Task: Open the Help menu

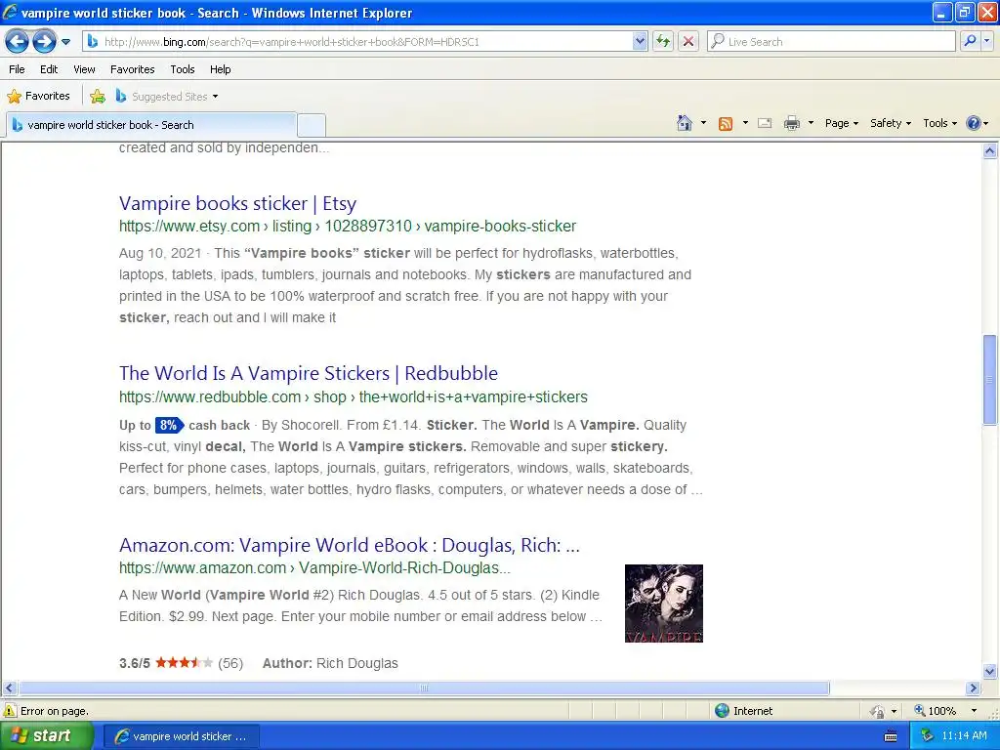Action: (x=220, y=69)
